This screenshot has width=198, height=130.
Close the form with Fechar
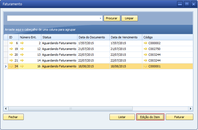(13, 117)
